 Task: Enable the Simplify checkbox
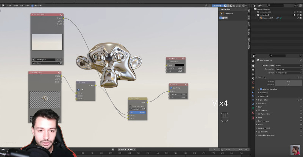point(259,111)
